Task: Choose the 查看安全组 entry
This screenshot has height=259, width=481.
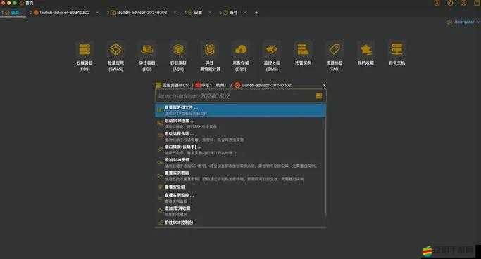Action: 241,187
